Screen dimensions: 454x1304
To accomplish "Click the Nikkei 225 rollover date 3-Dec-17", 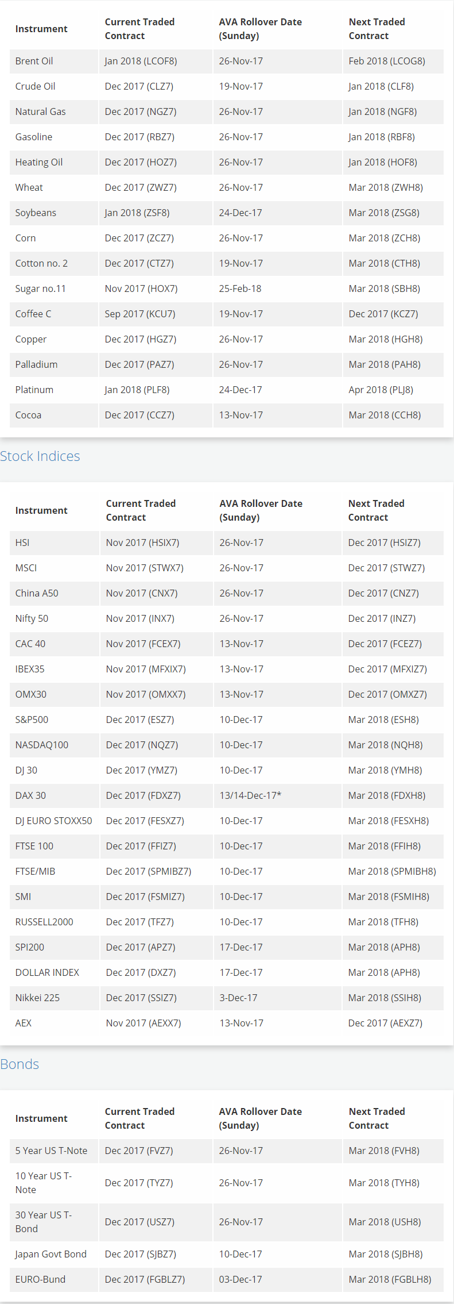I will click(238, 998).
